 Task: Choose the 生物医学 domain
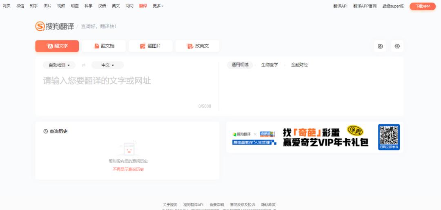[x=270, y=65]
